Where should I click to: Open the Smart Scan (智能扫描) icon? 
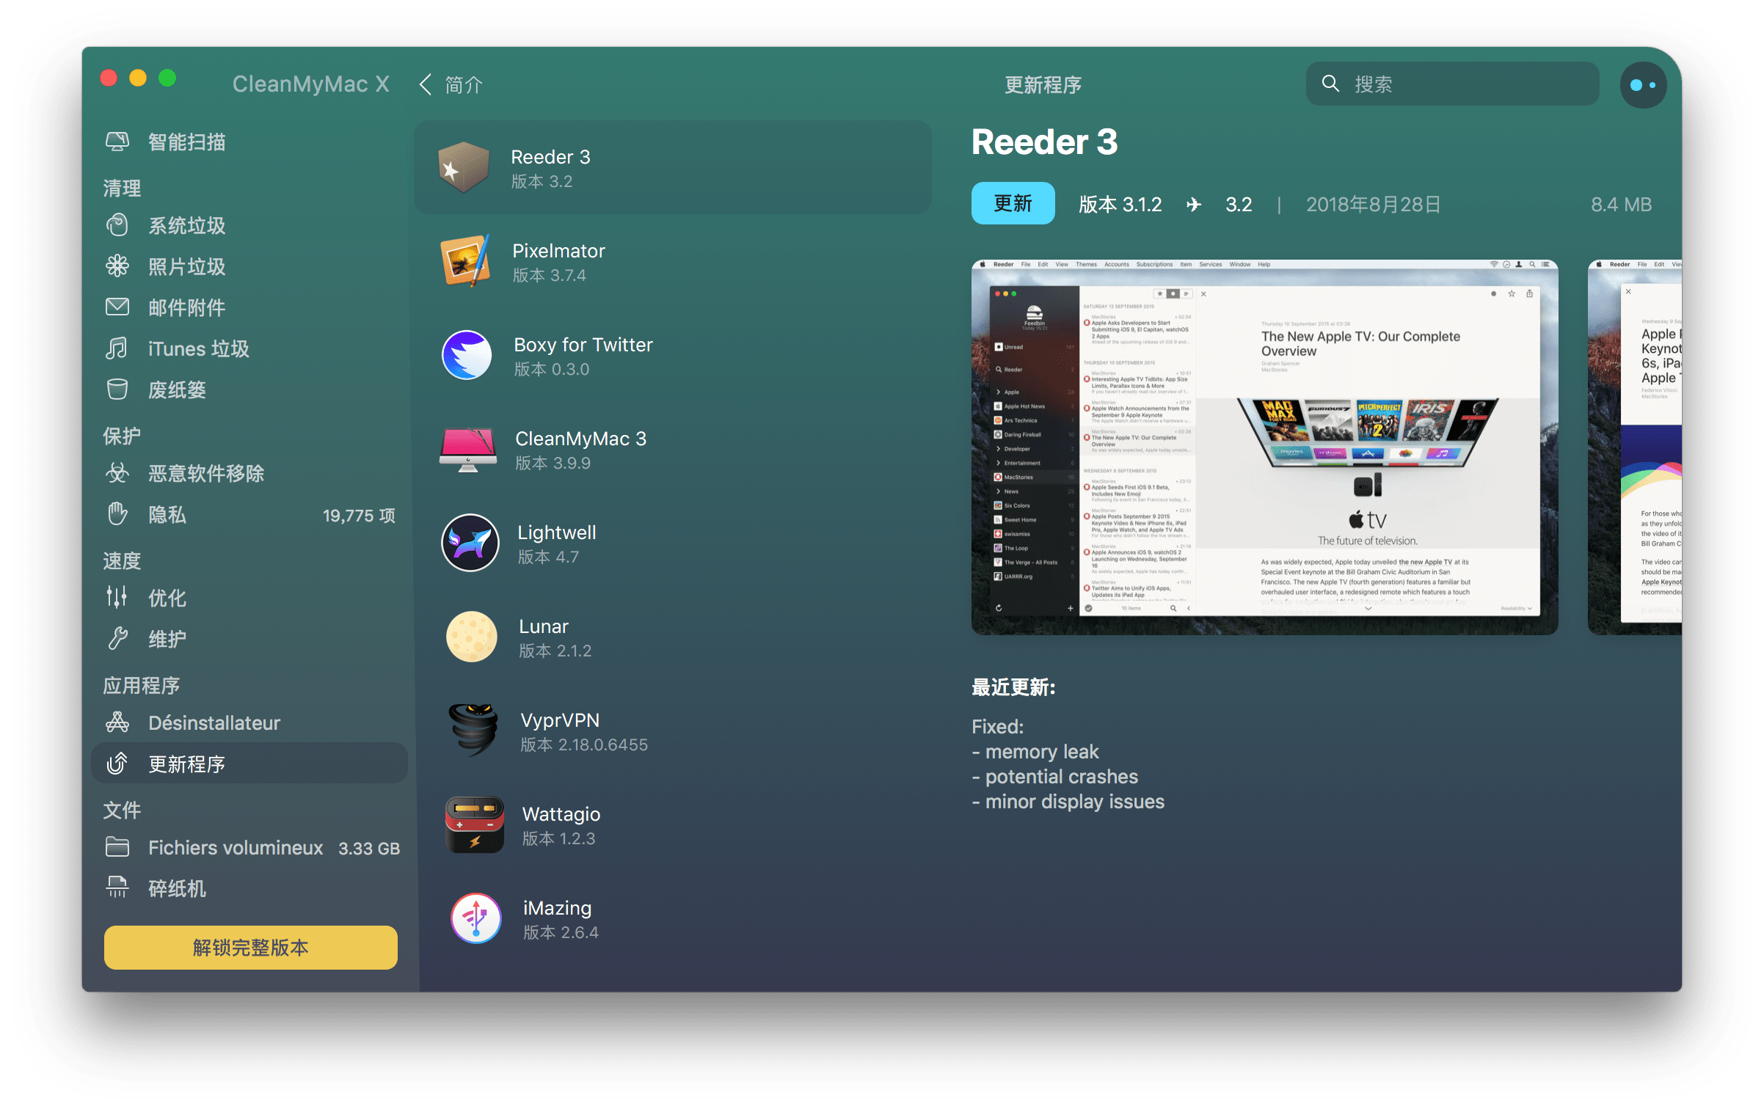[x=117, y=142]
